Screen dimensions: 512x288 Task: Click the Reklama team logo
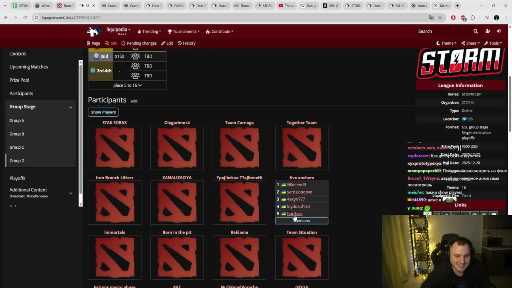click(x=239, y=258)
